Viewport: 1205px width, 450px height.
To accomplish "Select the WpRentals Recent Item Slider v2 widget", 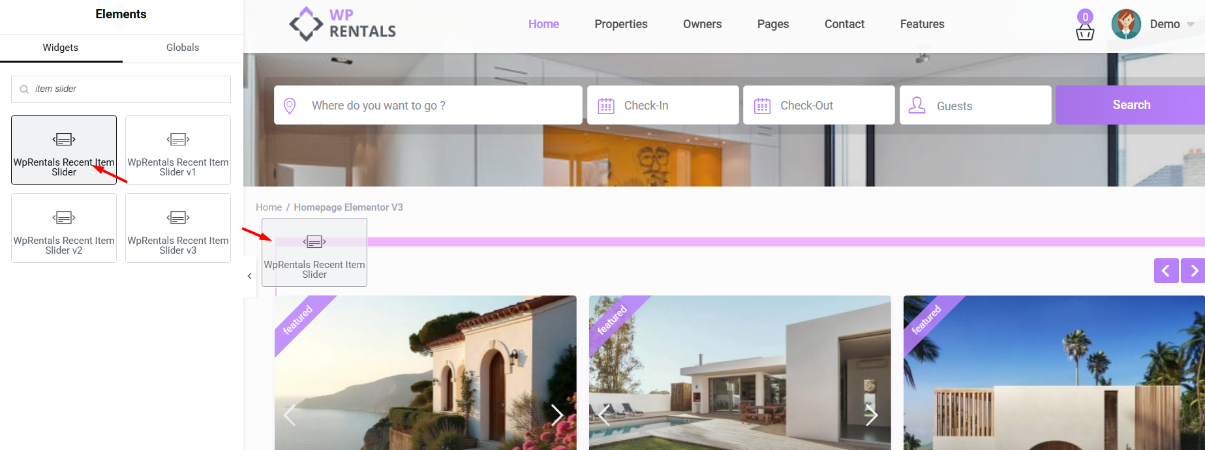I will (x=64, y=228).
